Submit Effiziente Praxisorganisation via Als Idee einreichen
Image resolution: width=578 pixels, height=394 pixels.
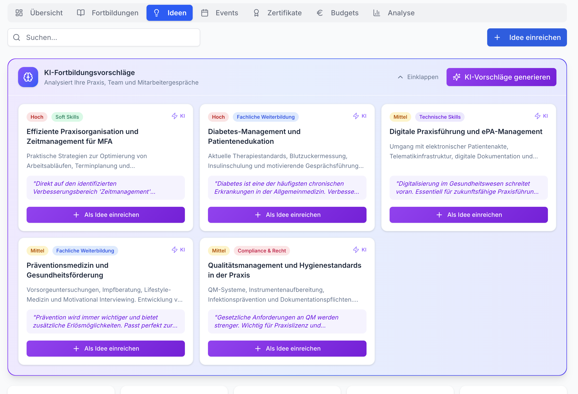[x=106, y=215]
